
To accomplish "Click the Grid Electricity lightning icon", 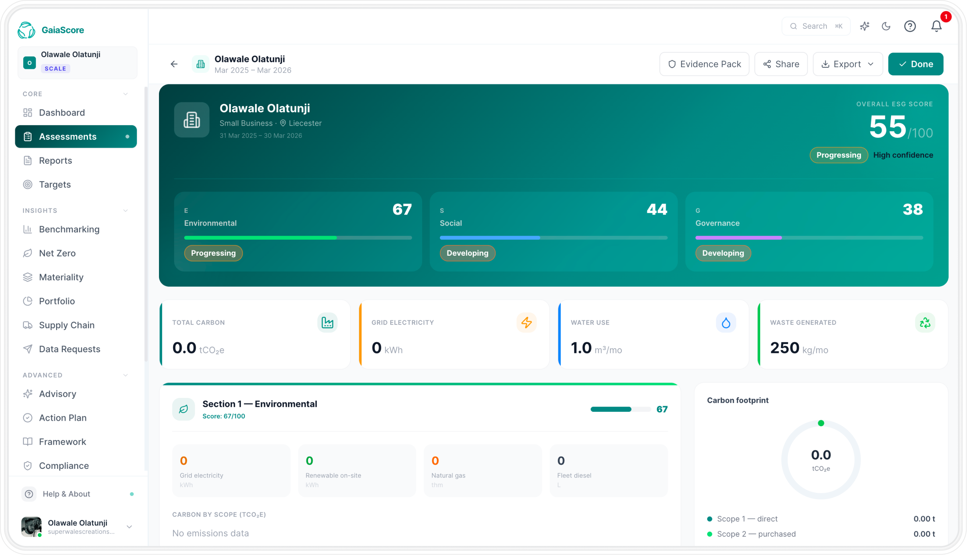I will 526,322.
